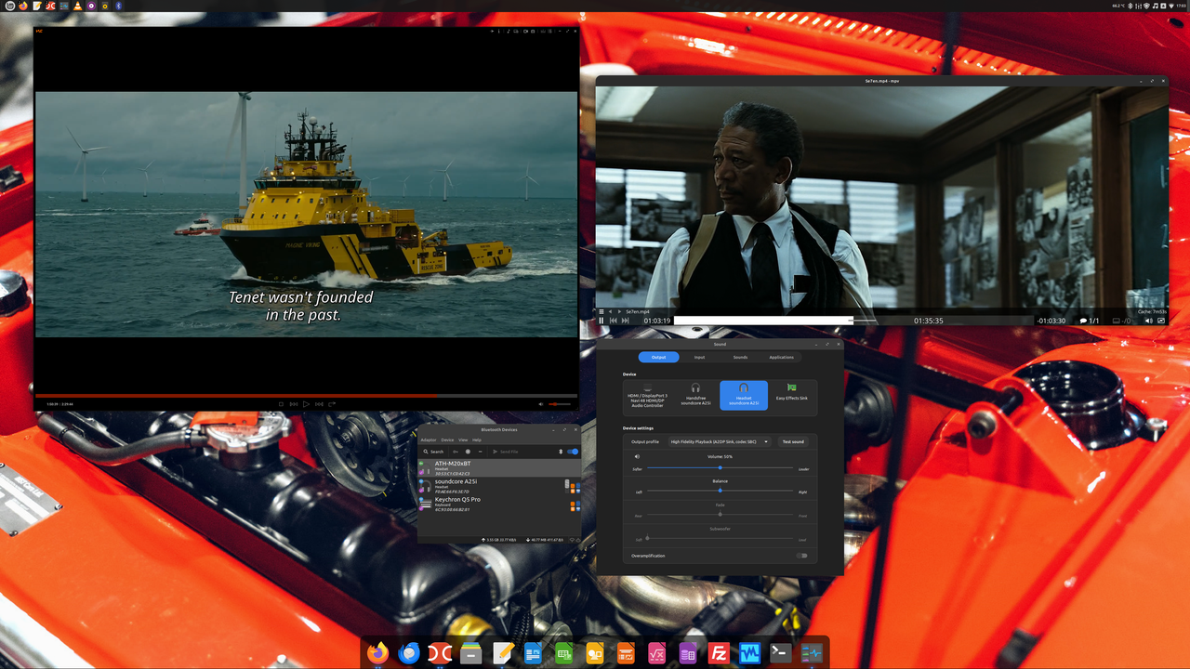
Task: Launch Thunderbird from the dock
Action: [x=408, y=653]
